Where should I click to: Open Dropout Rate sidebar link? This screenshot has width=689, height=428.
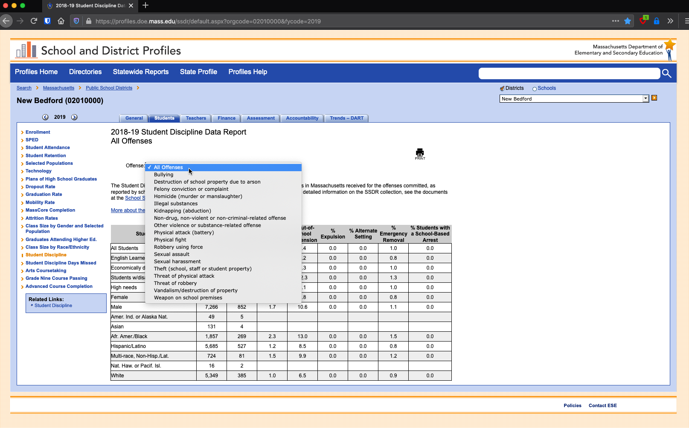click(x=40, y=187)
